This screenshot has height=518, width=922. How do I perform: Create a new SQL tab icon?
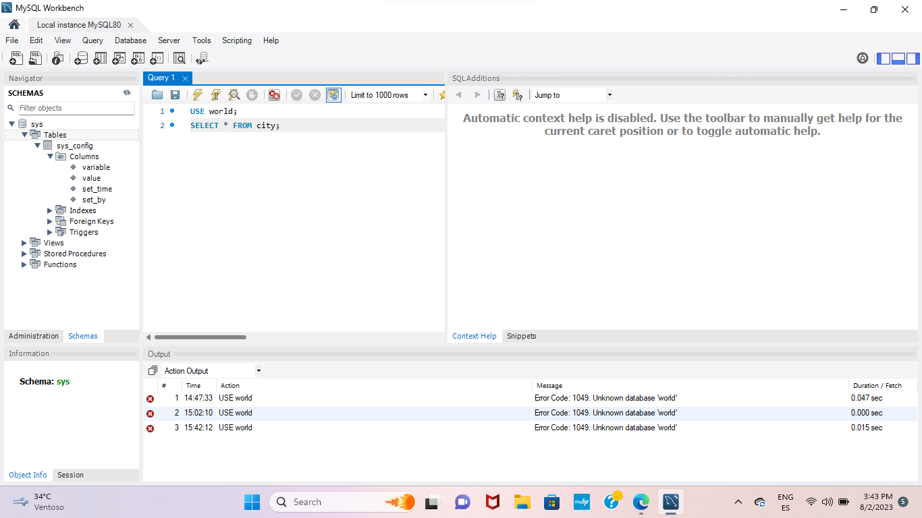(16, 59)
